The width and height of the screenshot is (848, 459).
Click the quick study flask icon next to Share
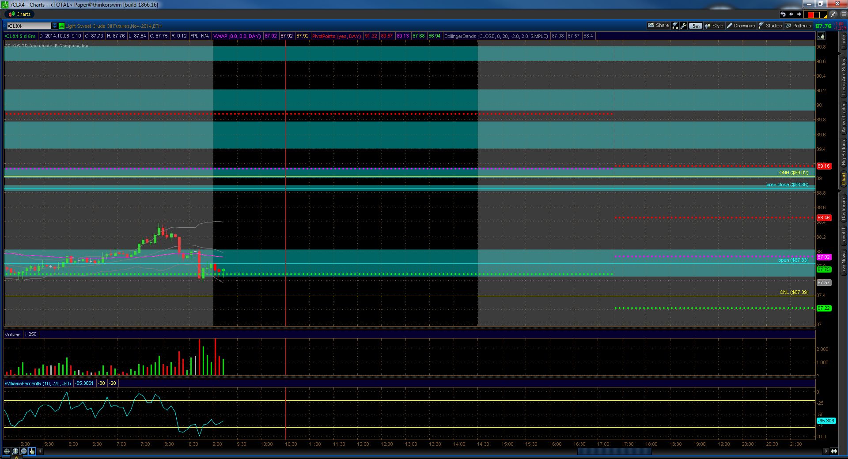tap(675, 26)
